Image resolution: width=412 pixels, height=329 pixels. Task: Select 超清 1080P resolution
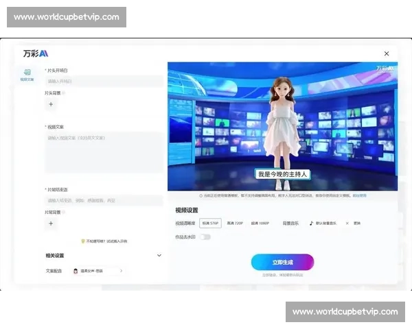coord(260,223)
